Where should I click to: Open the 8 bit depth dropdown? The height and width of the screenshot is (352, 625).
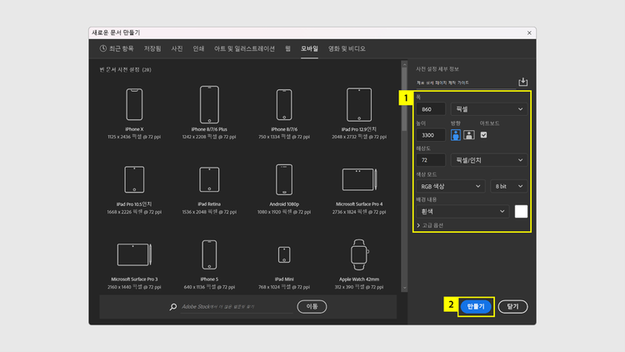508,186
